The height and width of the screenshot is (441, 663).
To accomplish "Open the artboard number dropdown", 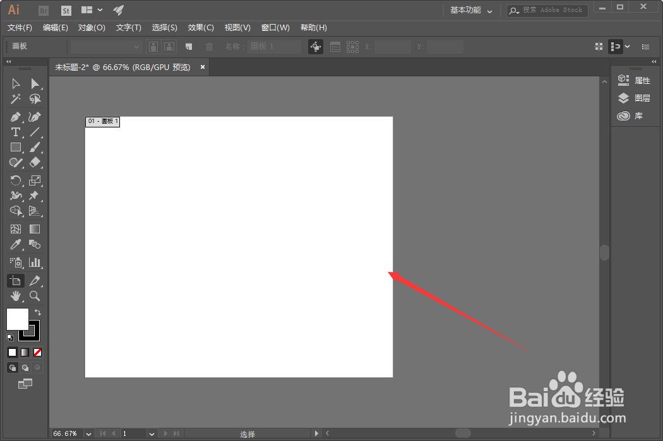I will tap(152, 434).
